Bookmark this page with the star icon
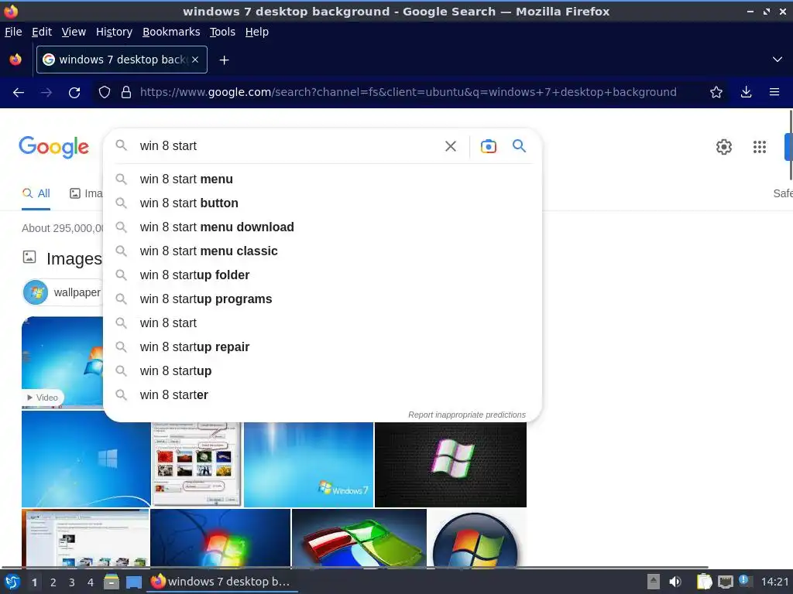This screenshot has width=793, height=594. 716,92
